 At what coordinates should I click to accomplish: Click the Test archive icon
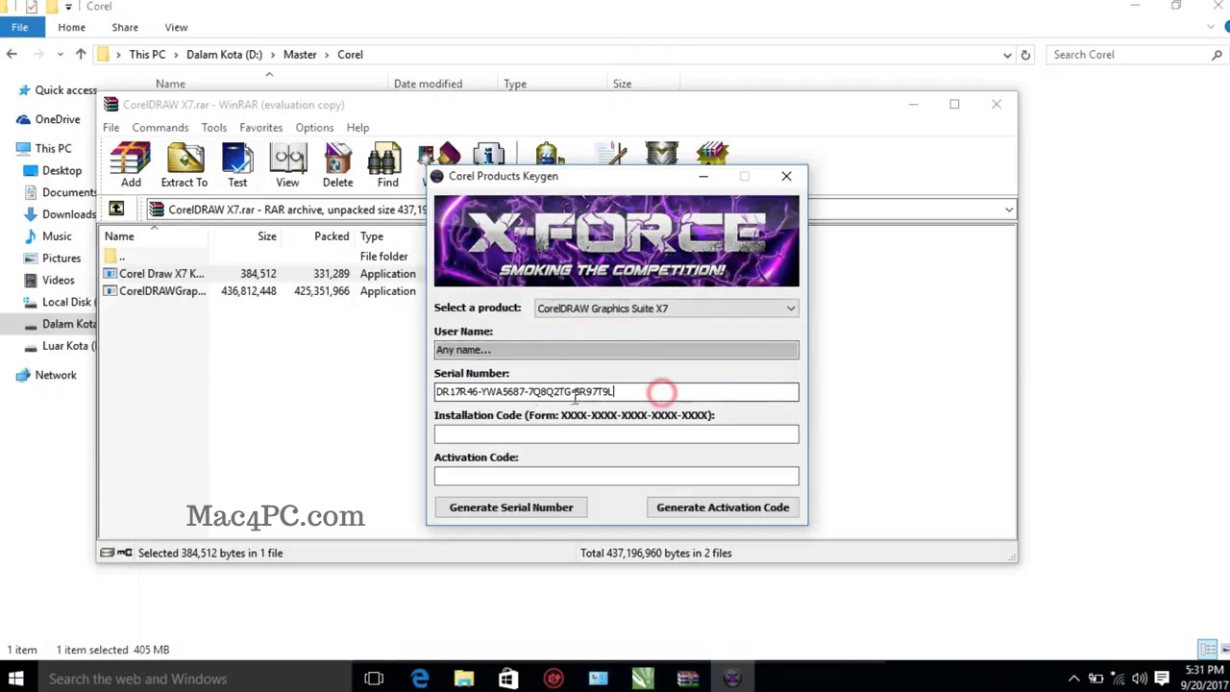[x=237, y=165]
